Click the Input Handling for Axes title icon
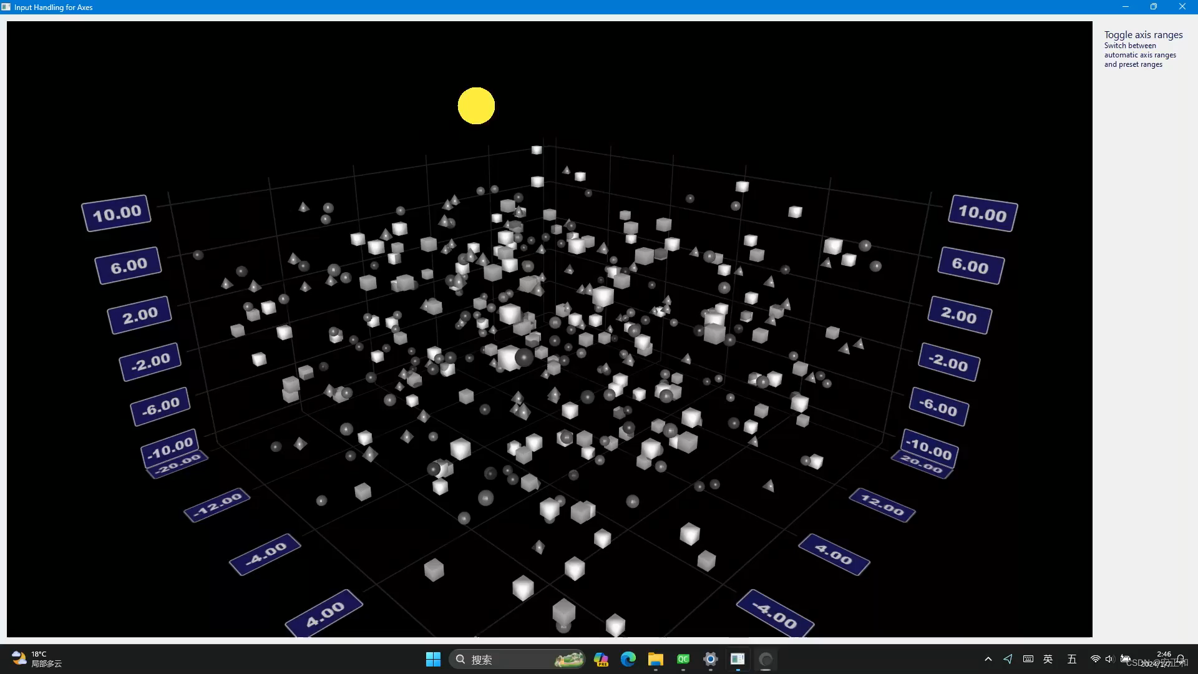Viewport: 1198px width, 674px height. (x=6, y=7)
